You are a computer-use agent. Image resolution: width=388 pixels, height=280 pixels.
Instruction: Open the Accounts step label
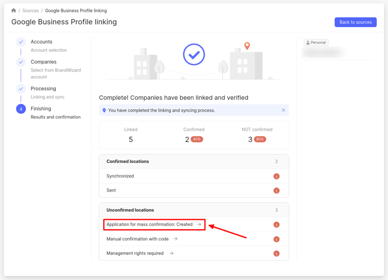click(41, 42)
